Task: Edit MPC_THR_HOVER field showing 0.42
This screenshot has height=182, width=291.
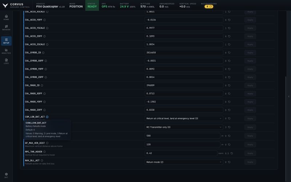Action: (181, 153)
